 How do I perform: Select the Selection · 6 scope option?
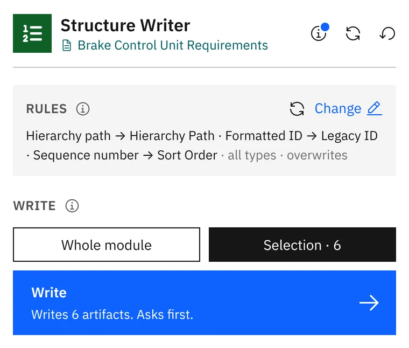coord(302,245)
